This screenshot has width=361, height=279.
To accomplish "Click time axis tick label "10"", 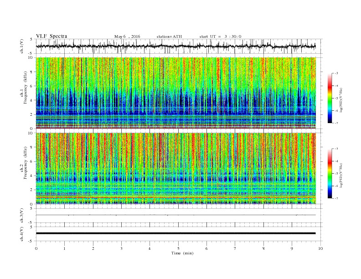I will point(320,248).
